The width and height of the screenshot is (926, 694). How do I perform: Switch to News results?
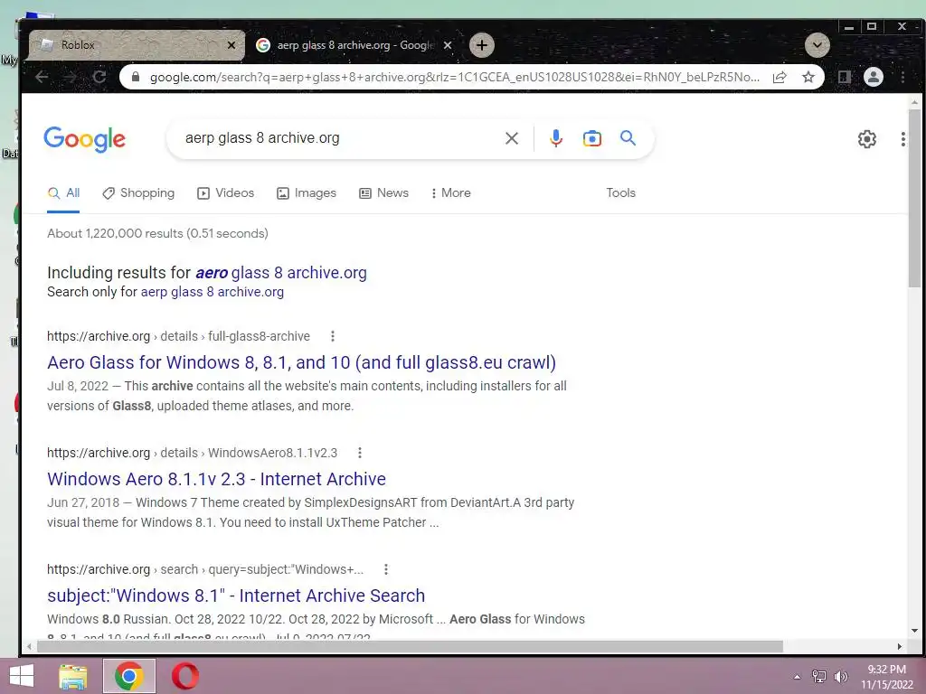coord(383,193)
